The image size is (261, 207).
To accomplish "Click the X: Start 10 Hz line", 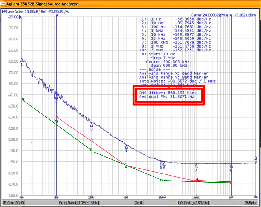I will pos(158,54).
